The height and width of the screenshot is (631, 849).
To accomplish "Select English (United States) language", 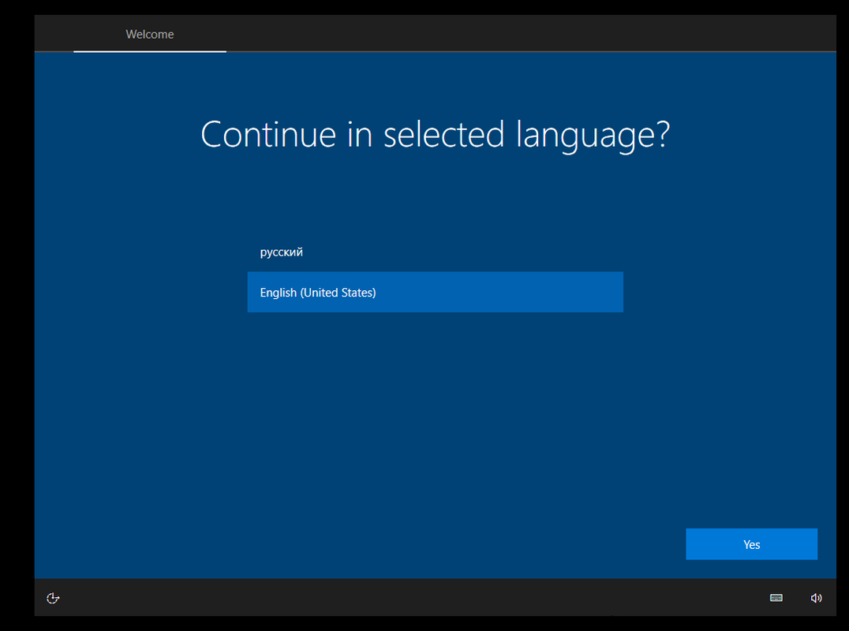I will (x=436, y=292).
